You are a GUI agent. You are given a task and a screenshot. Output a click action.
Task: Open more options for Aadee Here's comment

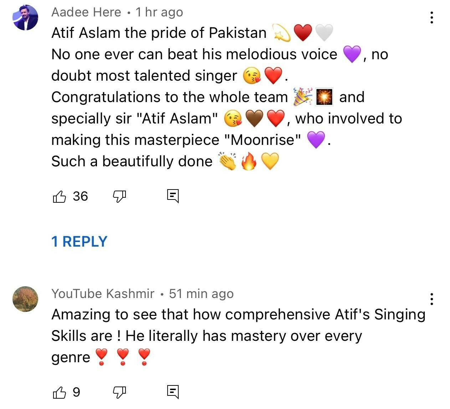(432, 17)
